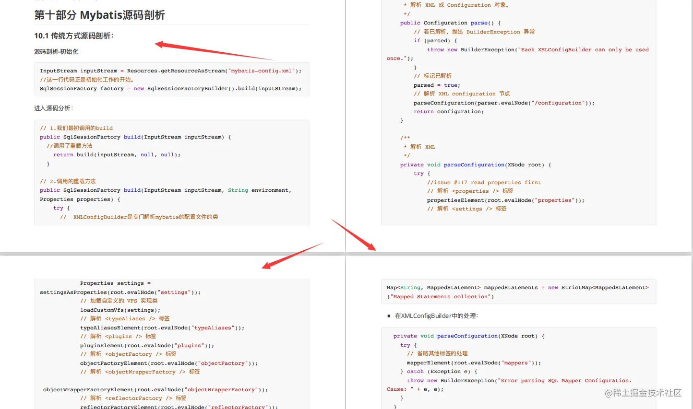Select line "mapperElement(root.evalNode("mappers"));"
Viewport: 693px width, 409px height.
(x=474, y=363)
